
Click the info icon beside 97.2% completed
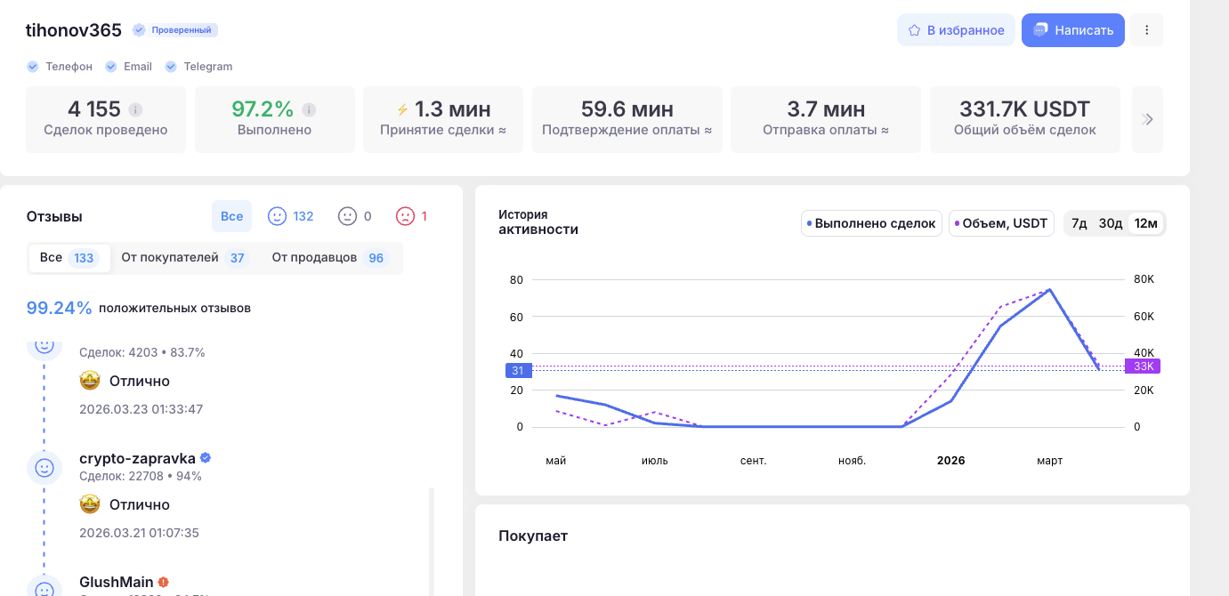309,110
